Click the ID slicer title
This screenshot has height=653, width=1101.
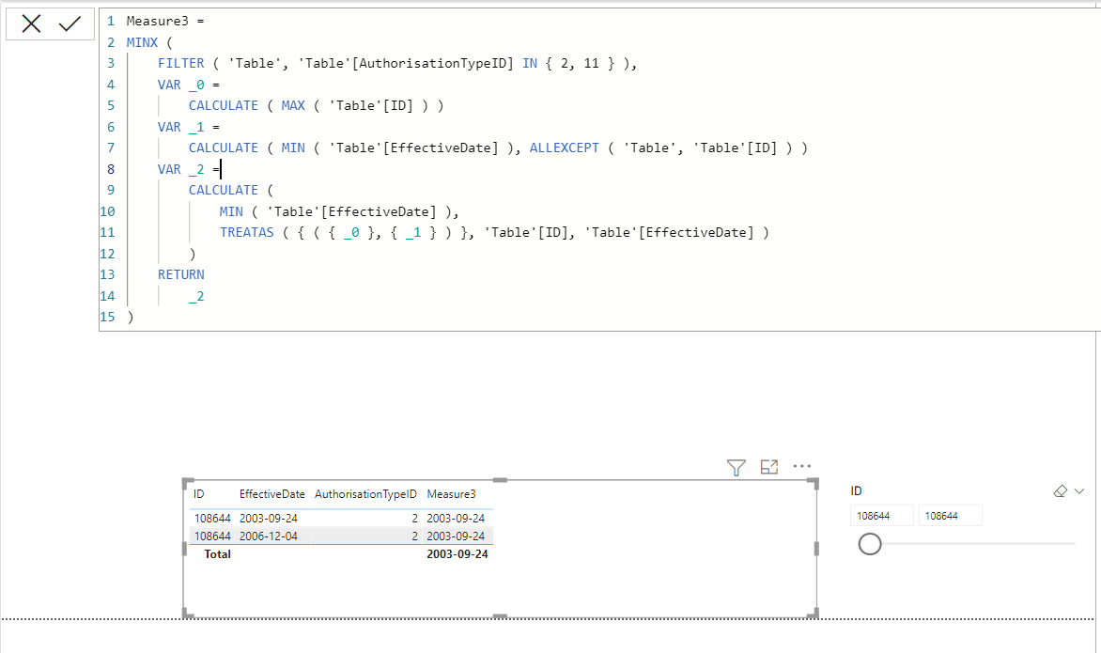856,491
